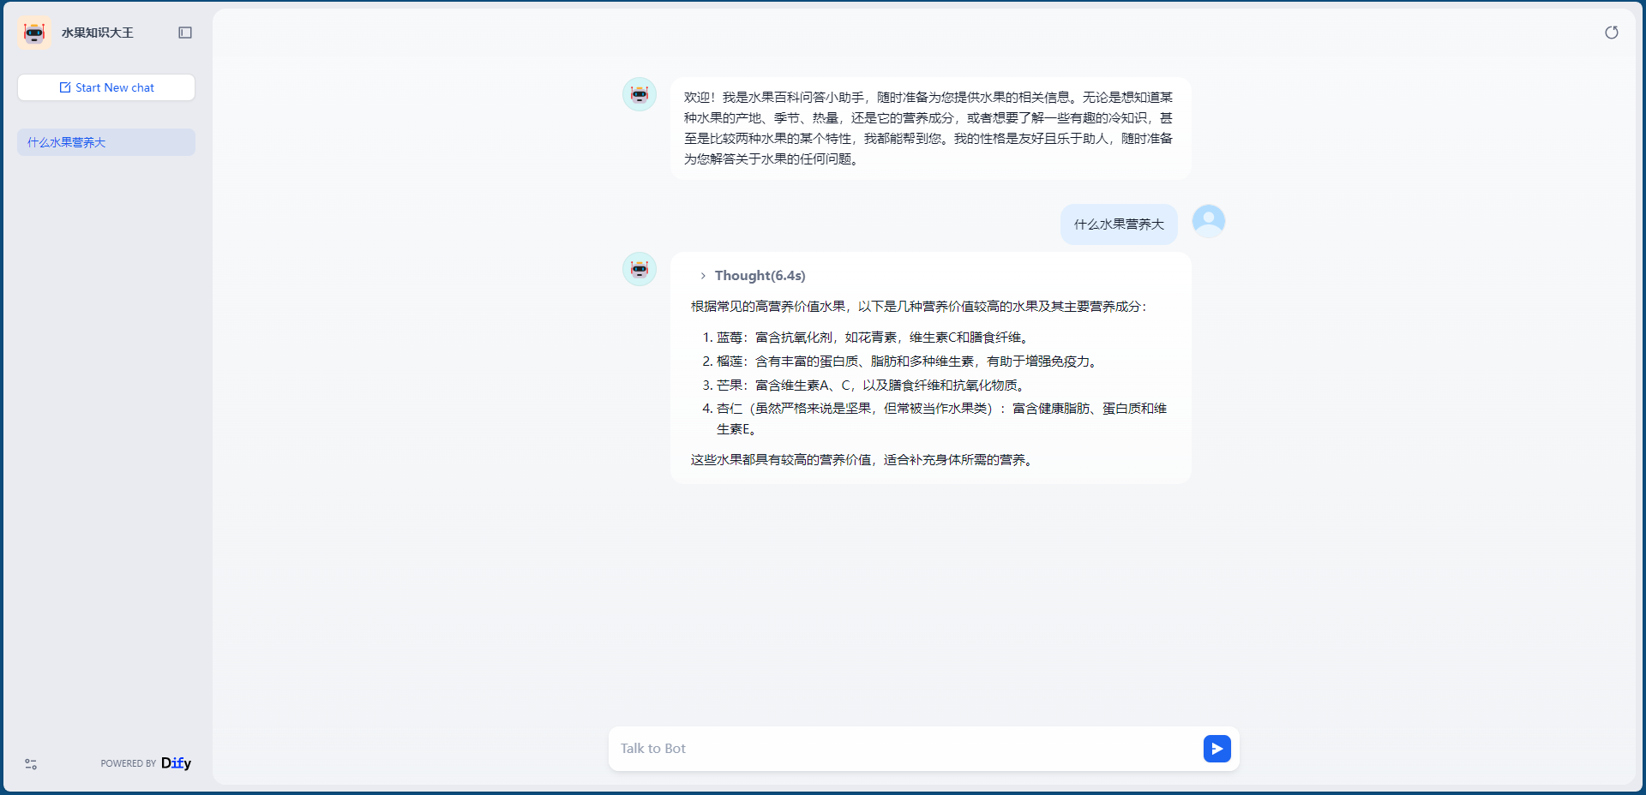Click the POWERED BY label
Screen dimensions: 1646x795
pos(129,764)
